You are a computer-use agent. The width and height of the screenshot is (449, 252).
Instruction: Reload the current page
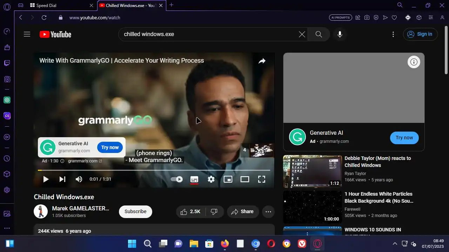(44, 17)
